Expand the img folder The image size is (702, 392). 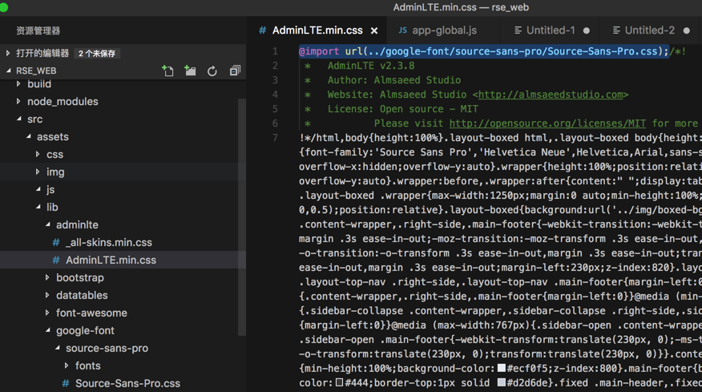coord(38,172)
